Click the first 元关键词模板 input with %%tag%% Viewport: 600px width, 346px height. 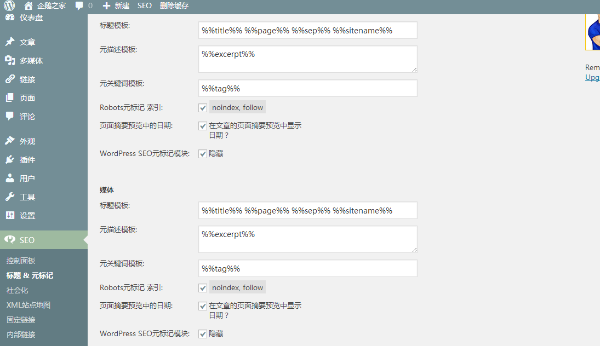pyautogui.click(x=307, y=88)
